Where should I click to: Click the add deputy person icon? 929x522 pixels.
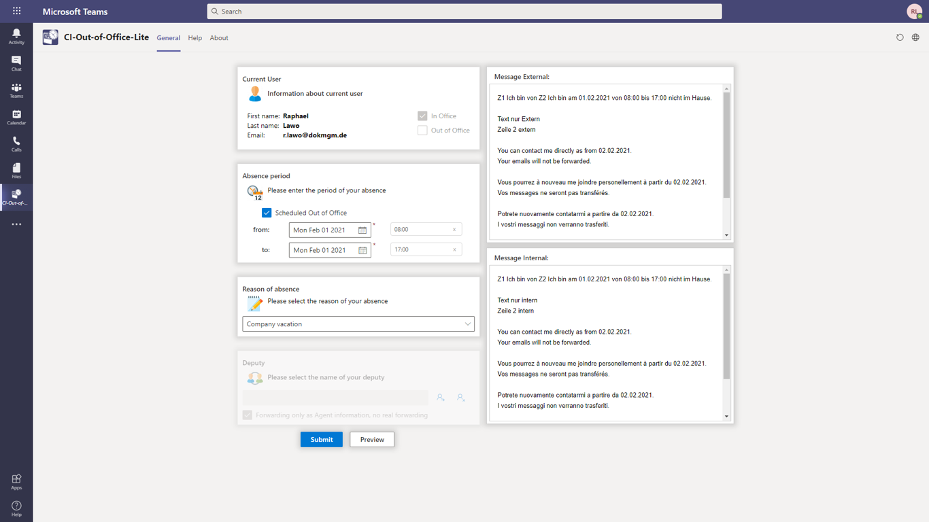(x=441, y=397)
